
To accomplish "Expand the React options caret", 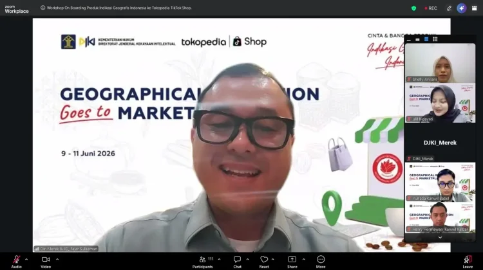I will point(273,259).
